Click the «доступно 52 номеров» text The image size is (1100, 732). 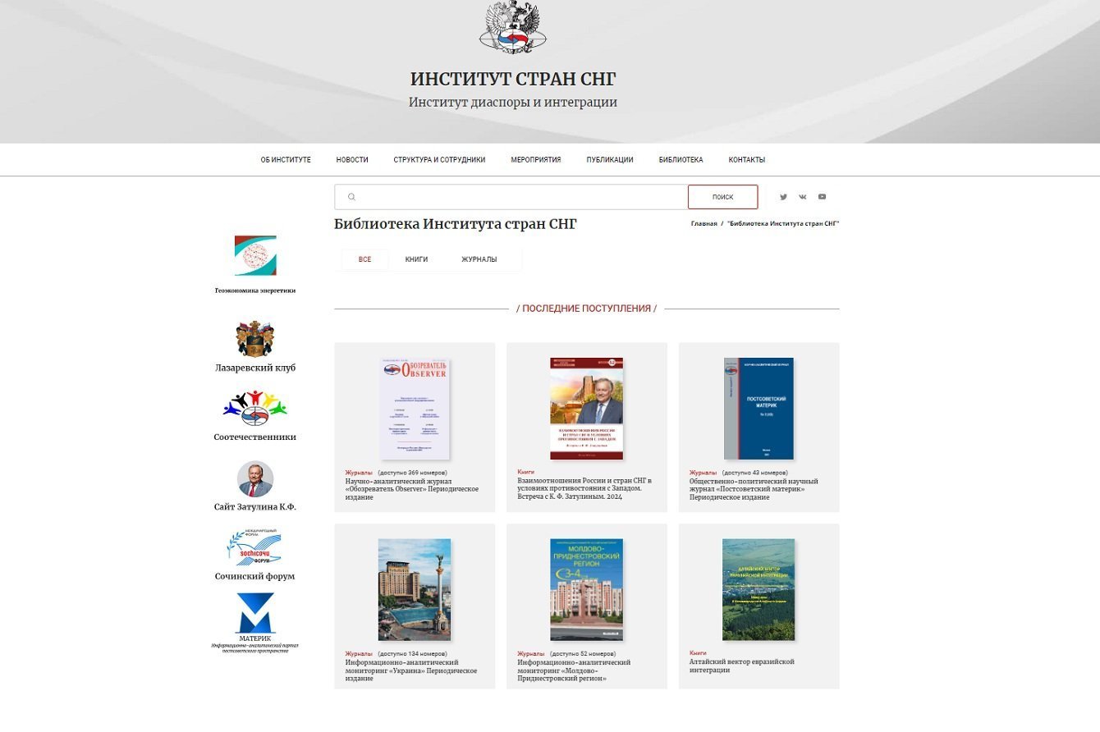pos(583,653)
